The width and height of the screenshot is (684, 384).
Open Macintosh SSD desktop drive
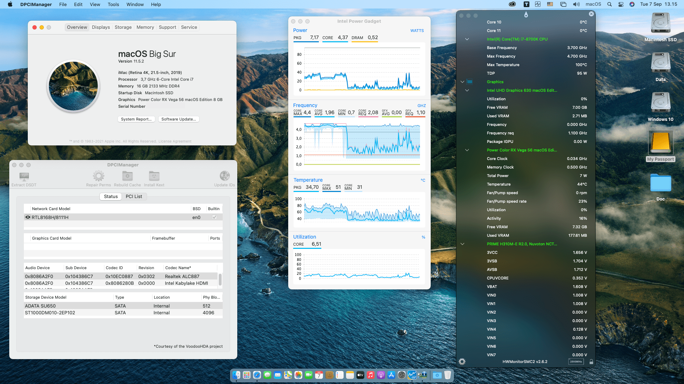(660, 23)
